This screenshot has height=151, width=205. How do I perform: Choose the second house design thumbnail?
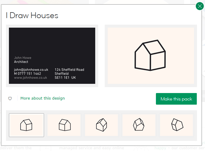point(64,125)
